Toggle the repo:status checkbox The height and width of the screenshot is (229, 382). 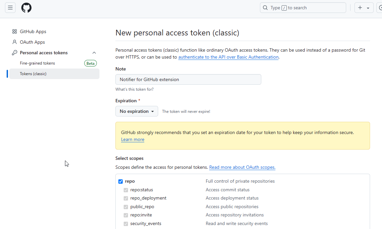126,190
